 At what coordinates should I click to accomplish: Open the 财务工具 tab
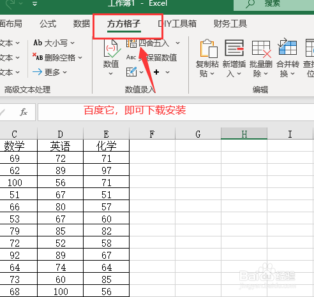click(230, 24)
